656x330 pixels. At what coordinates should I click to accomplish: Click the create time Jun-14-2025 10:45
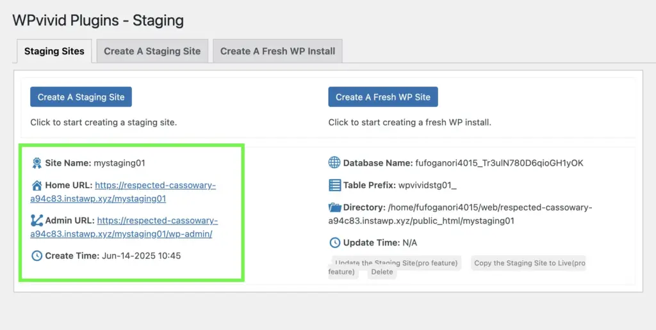(142, 256)
